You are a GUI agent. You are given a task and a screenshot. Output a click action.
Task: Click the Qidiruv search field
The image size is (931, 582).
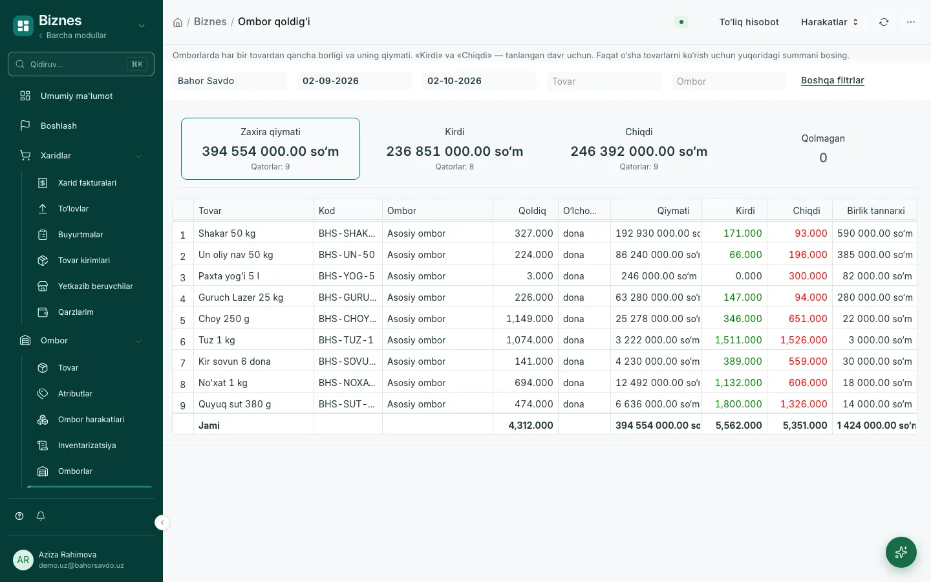pos(81,64)
